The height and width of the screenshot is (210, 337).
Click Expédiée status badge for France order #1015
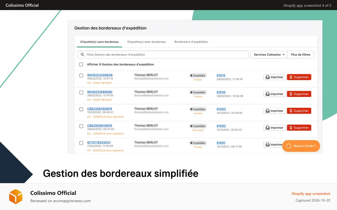click(198, 76)
